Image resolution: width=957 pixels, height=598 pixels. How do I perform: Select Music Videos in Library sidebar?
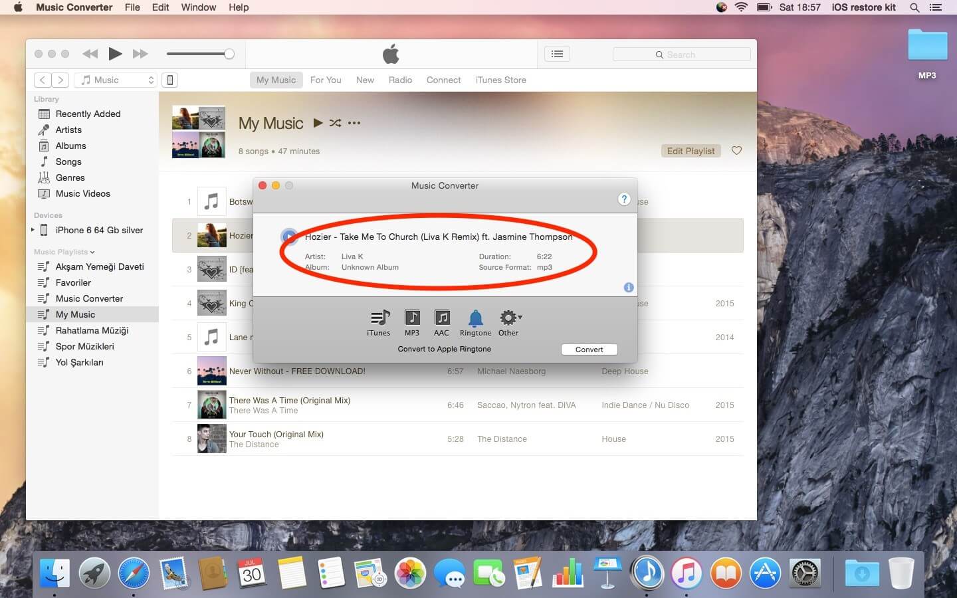pyautogui.click(x=92, y=193)
